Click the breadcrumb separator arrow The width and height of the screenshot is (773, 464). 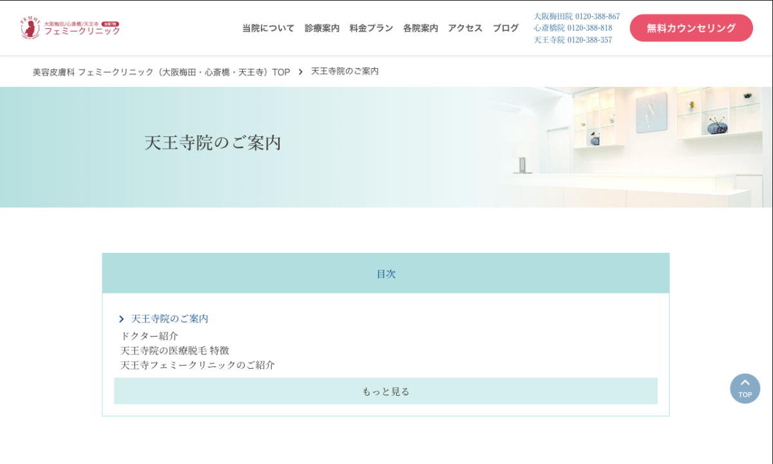coord(300,71)
